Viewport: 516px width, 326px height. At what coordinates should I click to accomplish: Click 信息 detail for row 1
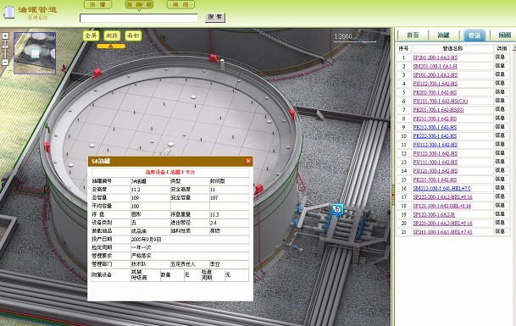[500, 58]
